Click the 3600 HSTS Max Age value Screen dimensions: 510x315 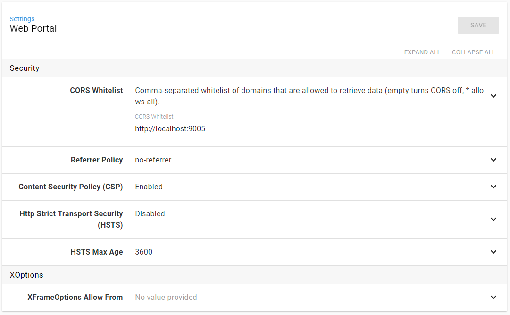[143, 252]
